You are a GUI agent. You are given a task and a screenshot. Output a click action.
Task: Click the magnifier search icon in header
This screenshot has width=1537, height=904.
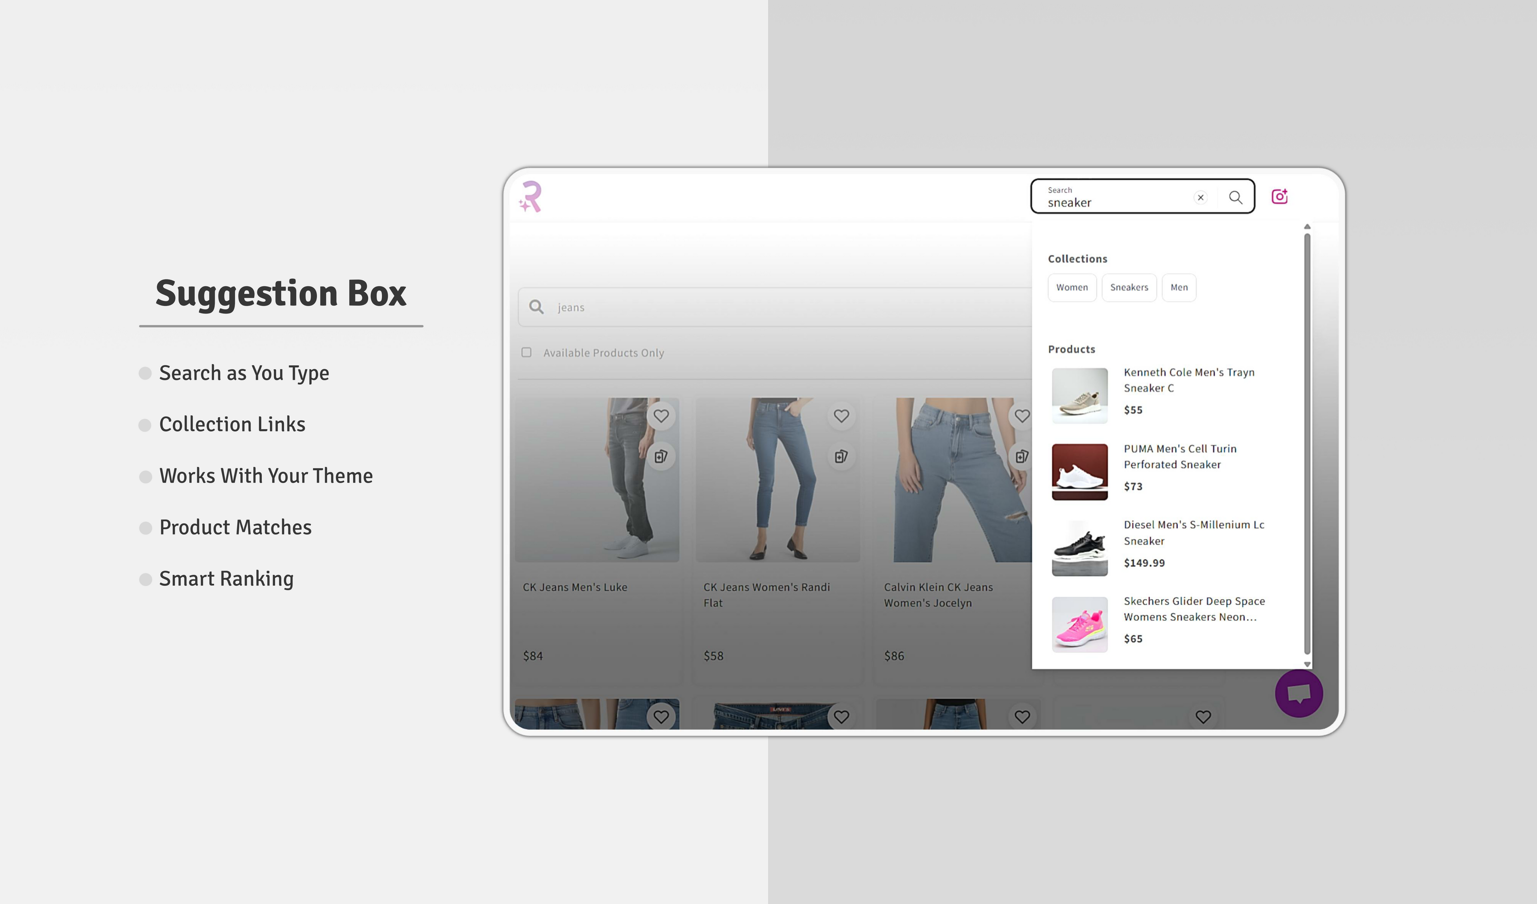[1235, 197]
